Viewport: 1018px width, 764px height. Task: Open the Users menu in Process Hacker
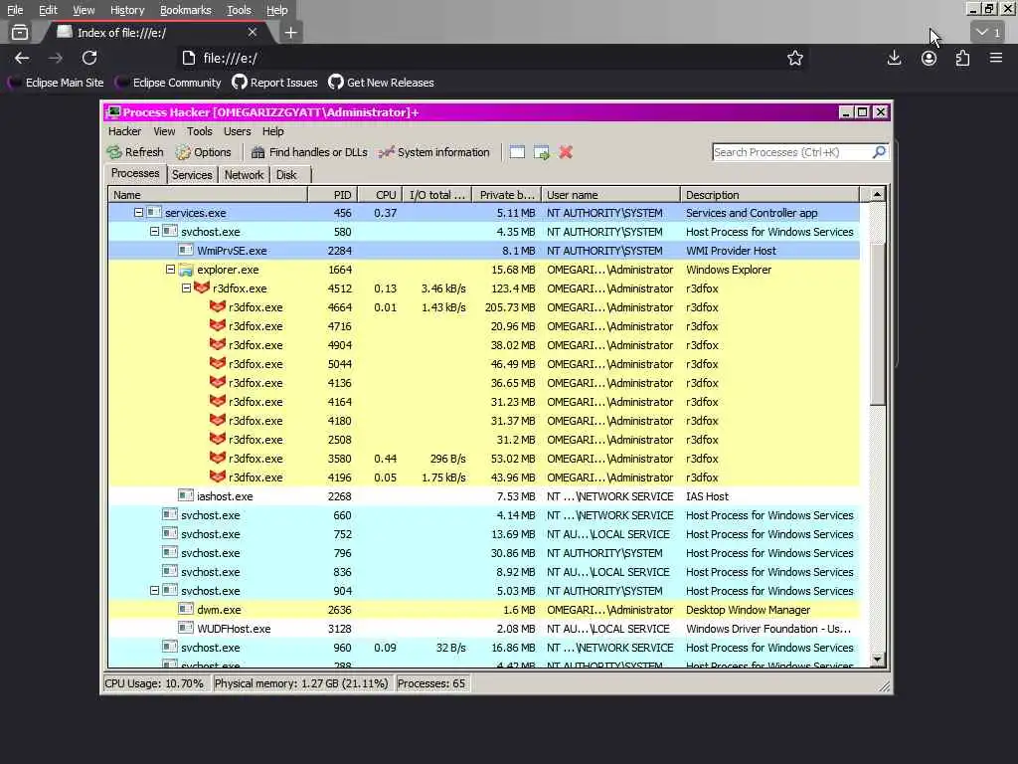click(237, 131)
